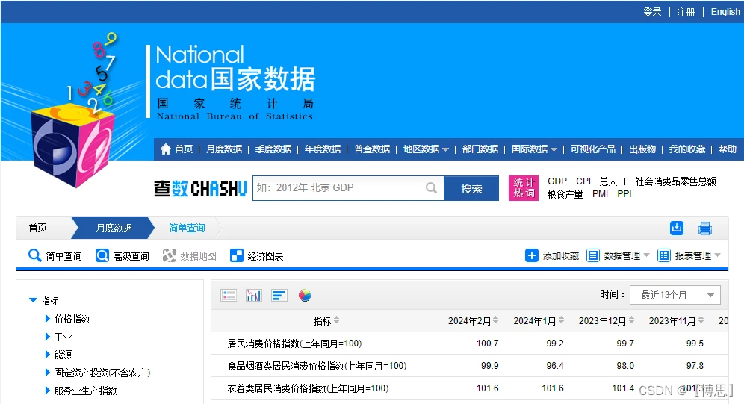Switch site language to English
Viewport: 744px width, 404px height.
(x=725, y=12)
